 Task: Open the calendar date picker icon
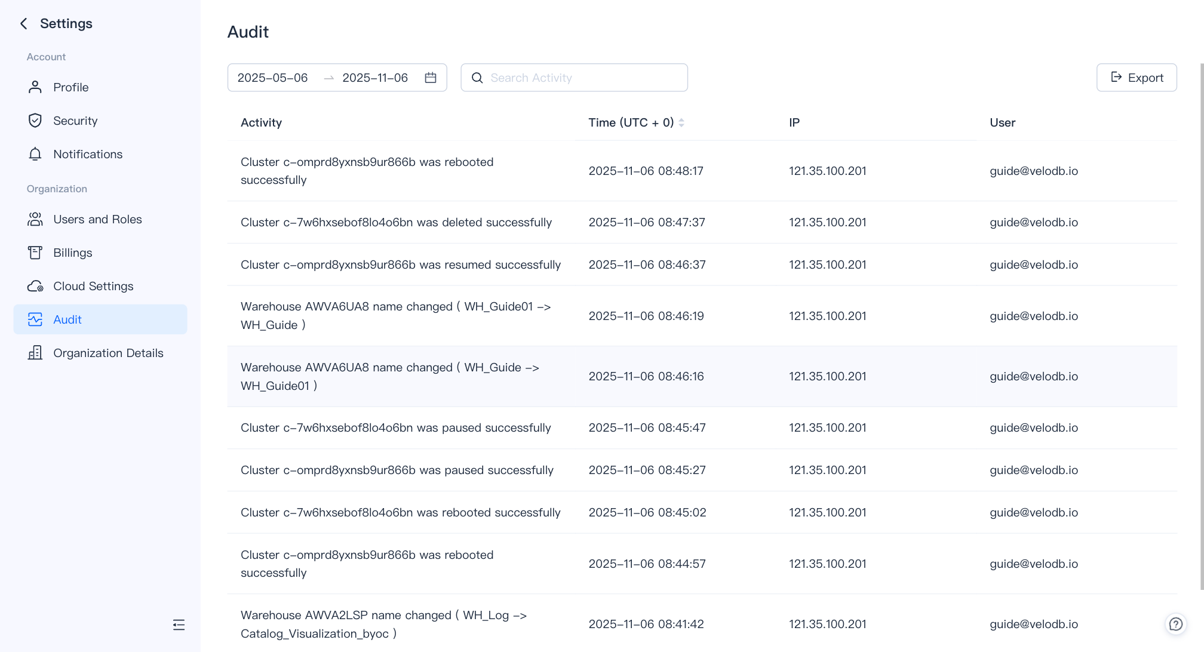point(431,77)
